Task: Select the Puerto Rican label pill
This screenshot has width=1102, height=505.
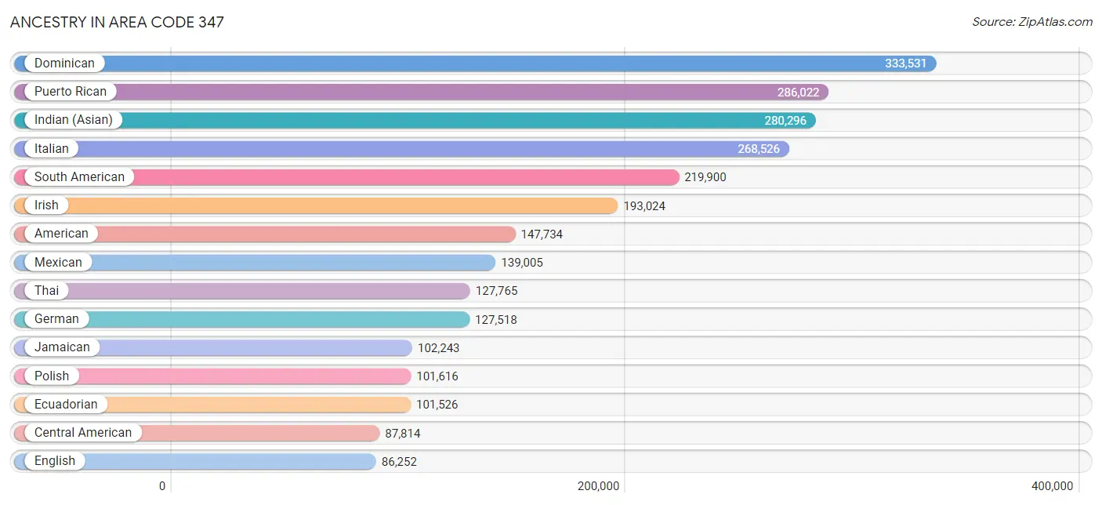Action: (x=70, y=92)
